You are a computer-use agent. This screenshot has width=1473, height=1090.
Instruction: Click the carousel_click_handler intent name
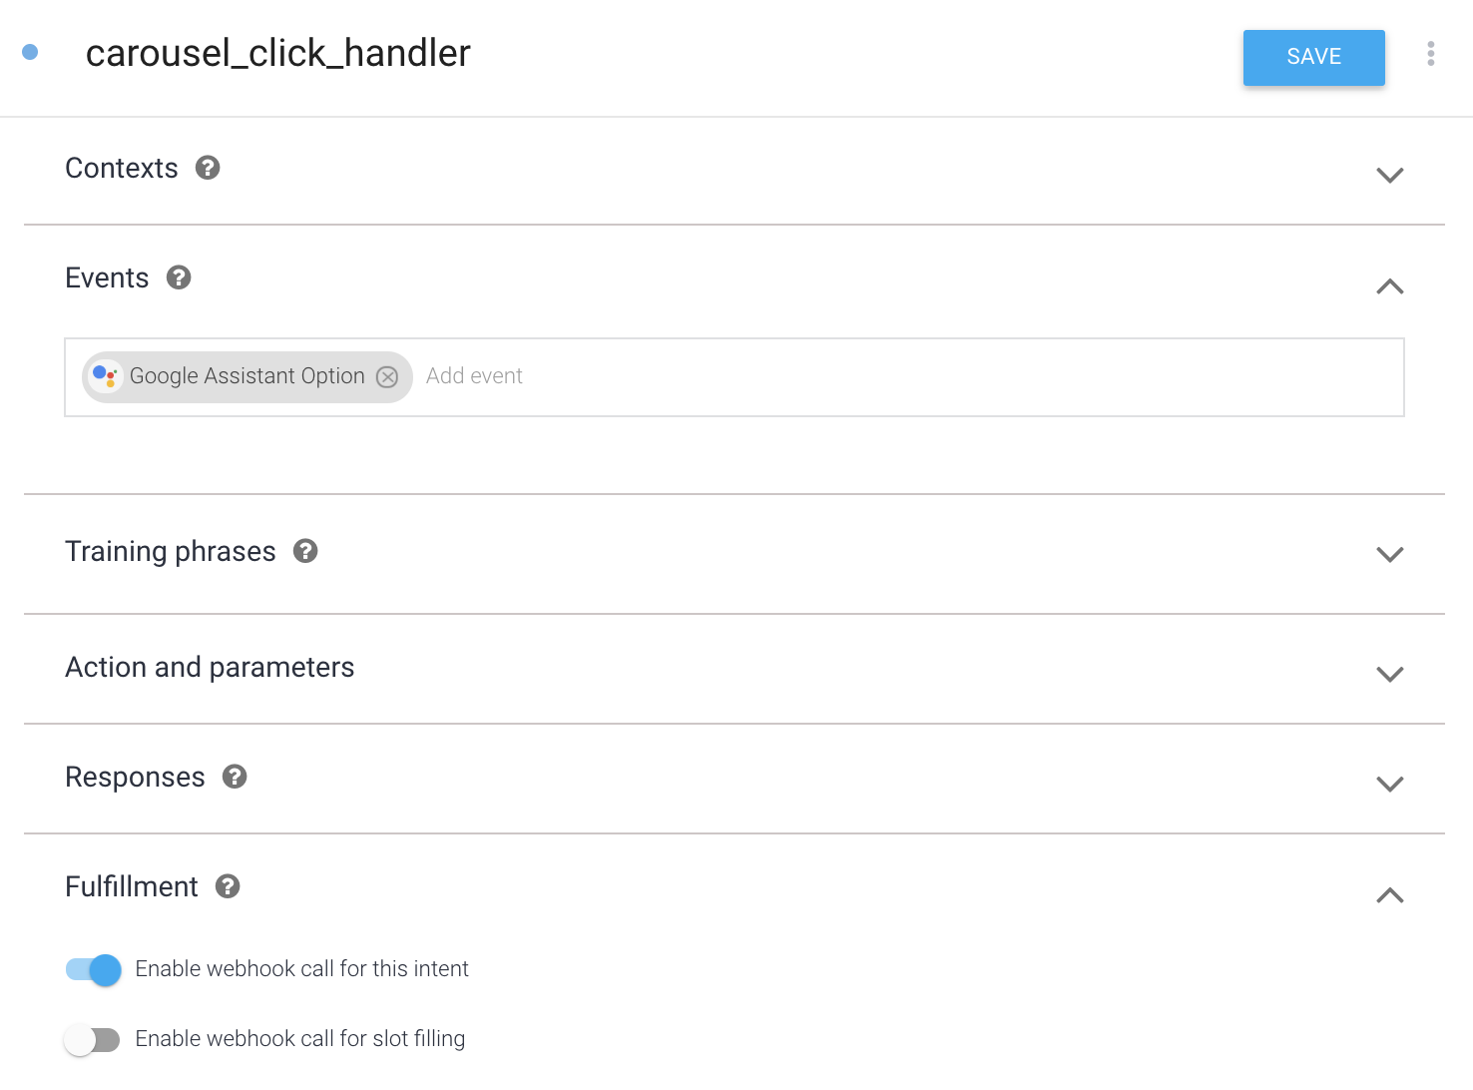(x=277, y=53)
